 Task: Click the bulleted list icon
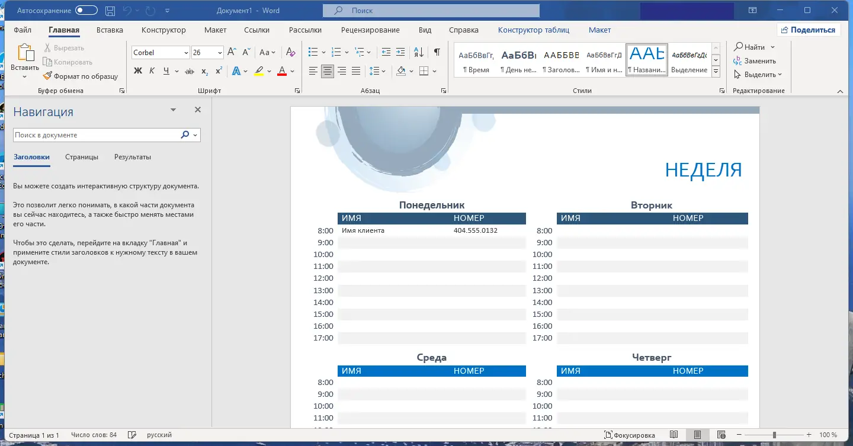click(313, 52)
